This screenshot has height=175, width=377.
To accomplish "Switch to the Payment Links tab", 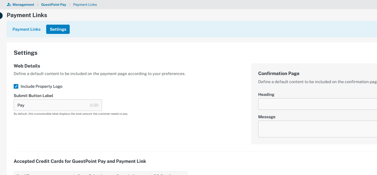I will point(26,29).
